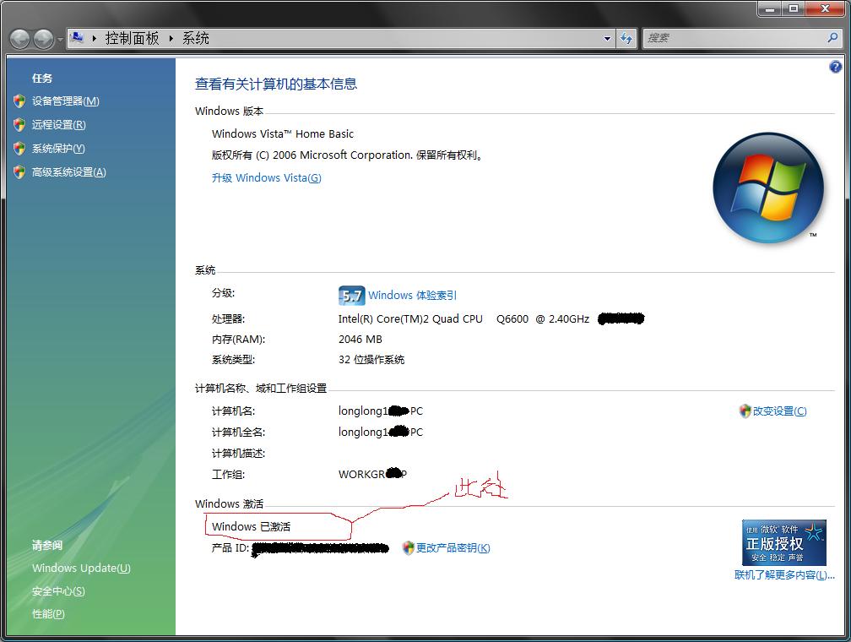Screen dimensions: 851x642
Task: Close the System window
Action: tap(825, 8)
